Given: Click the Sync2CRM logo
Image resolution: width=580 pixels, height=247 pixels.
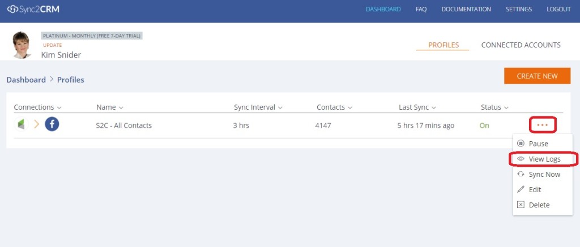Looking at the screenshot, I should pos(33,9).
